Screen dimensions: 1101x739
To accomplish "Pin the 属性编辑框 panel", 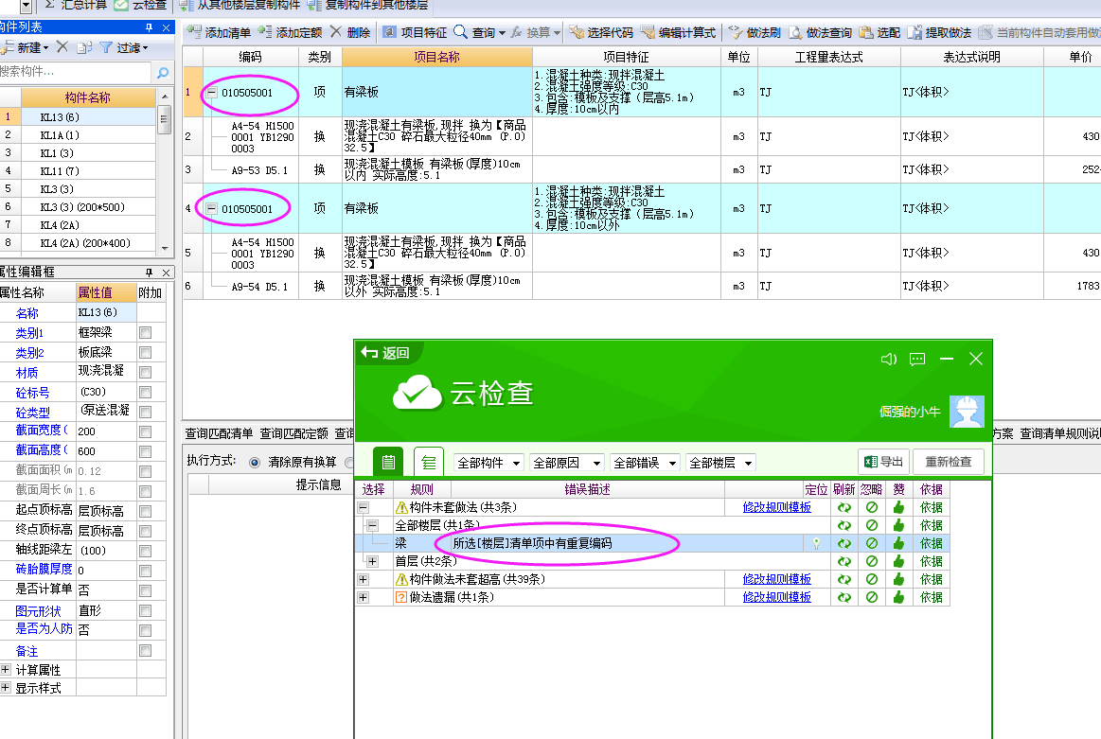I will pyautogui.click(x=149, y=273).
